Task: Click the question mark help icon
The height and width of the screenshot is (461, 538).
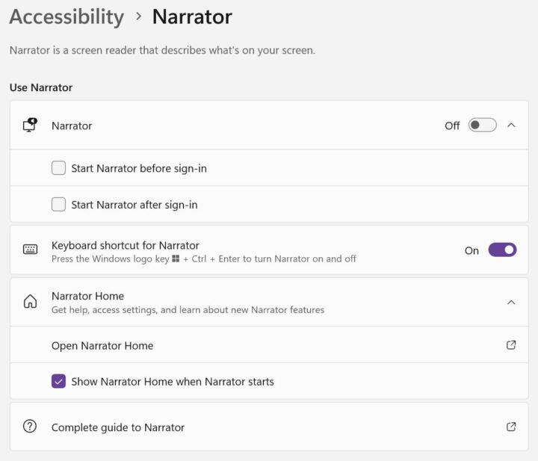Action: [x=30, y=427]
